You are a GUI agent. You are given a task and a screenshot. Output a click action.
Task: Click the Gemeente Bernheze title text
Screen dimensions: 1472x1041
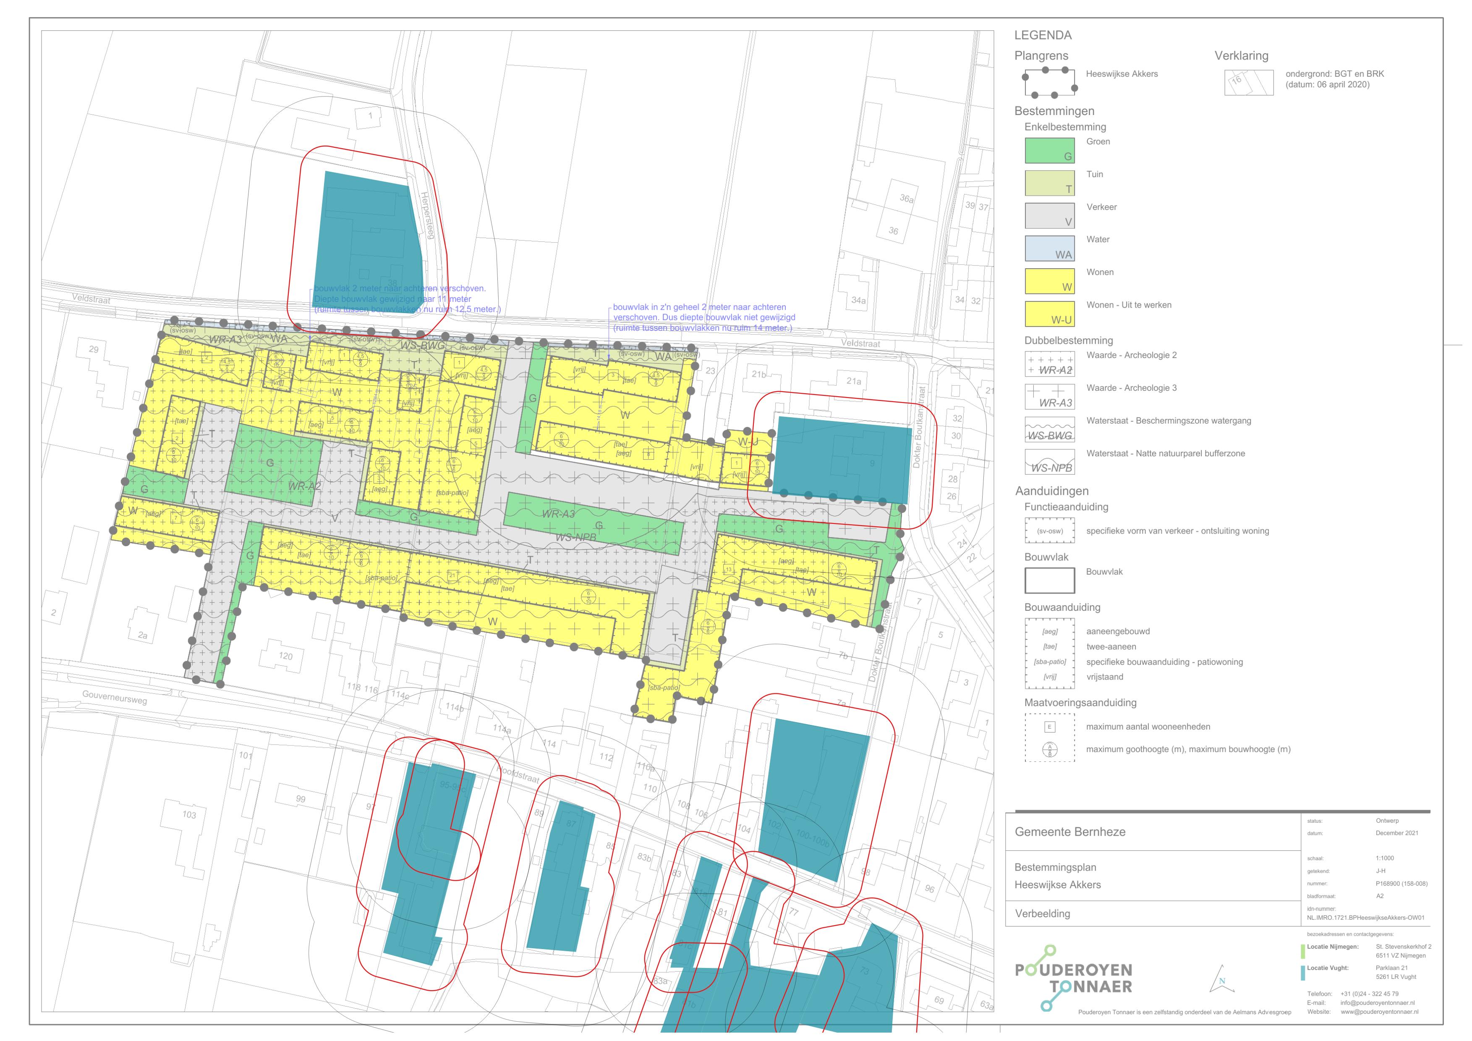coord(1070,832)
